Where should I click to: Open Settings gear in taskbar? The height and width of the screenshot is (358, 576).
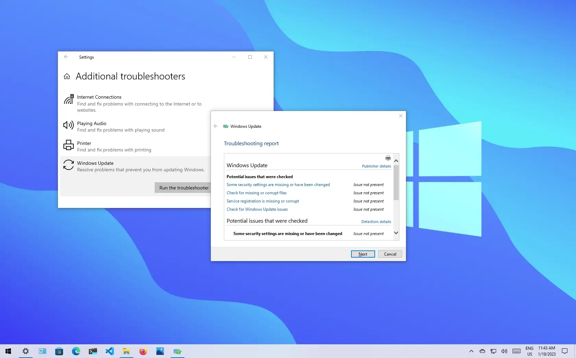[x=26, y=351]
